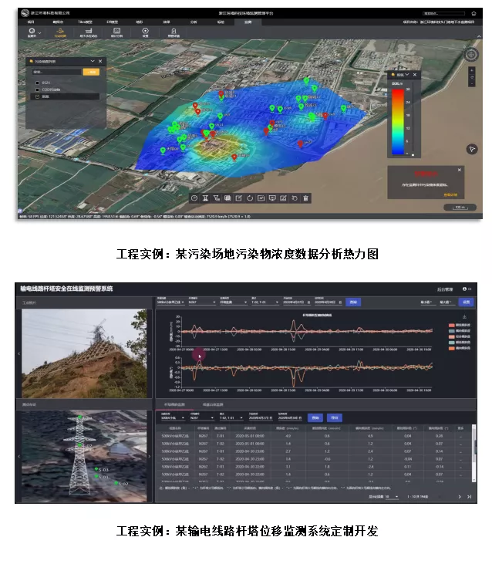492x581 pixels.
Task: Show next site photo with right arrow
Action: pos(149,354)
